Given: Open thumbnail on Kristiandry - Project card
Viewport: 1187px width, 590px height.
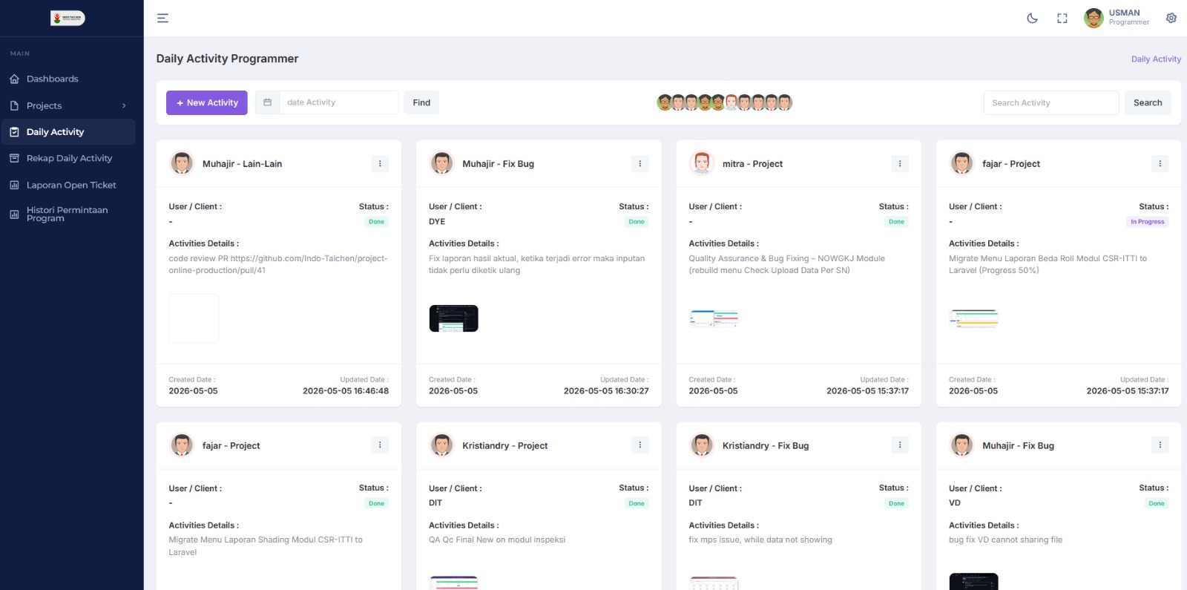Looking at the screenshot, I should tap(454, 583).
